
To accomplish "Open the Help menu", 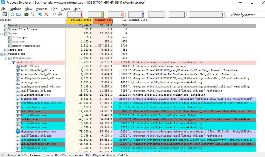I will [x=77, y=9].
